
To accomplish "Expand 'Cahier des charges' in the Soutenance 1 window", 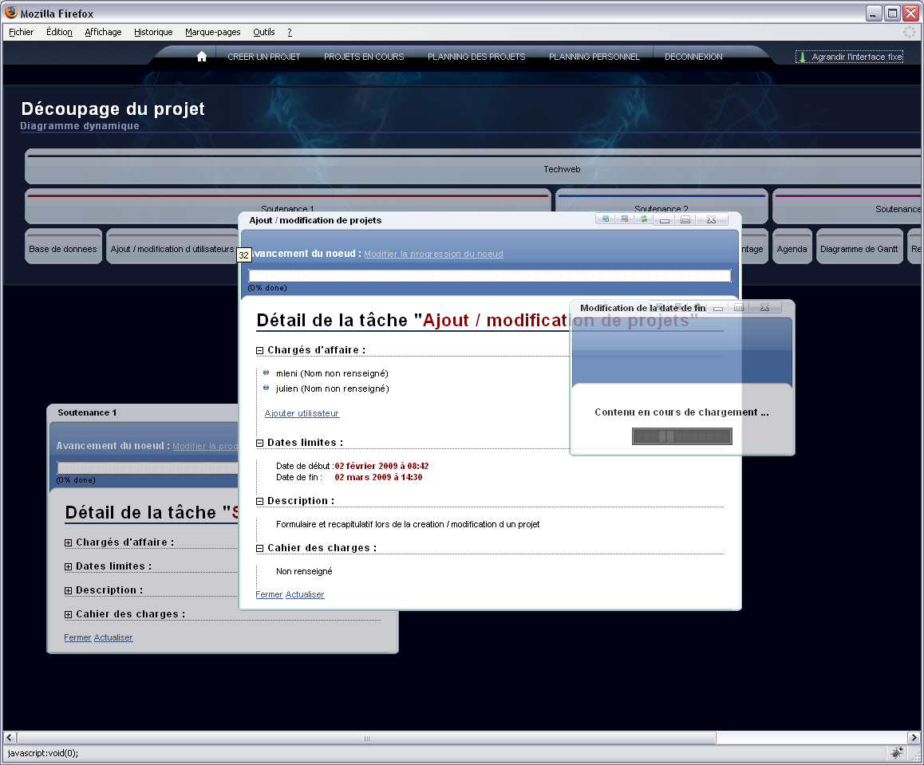I will pos(69,614).
